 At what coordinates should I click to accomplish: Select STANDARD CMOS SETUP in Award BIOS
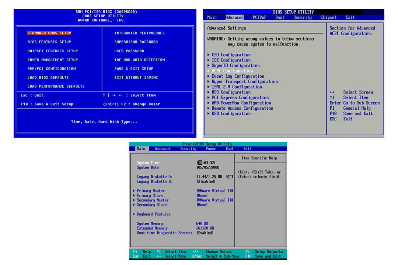tap(49, 33)
